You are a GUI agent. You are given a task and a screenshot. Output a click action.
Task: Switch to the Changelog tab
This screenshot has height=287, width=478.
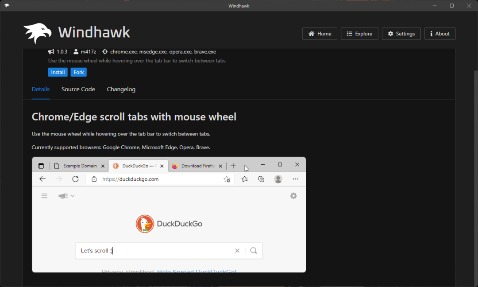[121, 89]
